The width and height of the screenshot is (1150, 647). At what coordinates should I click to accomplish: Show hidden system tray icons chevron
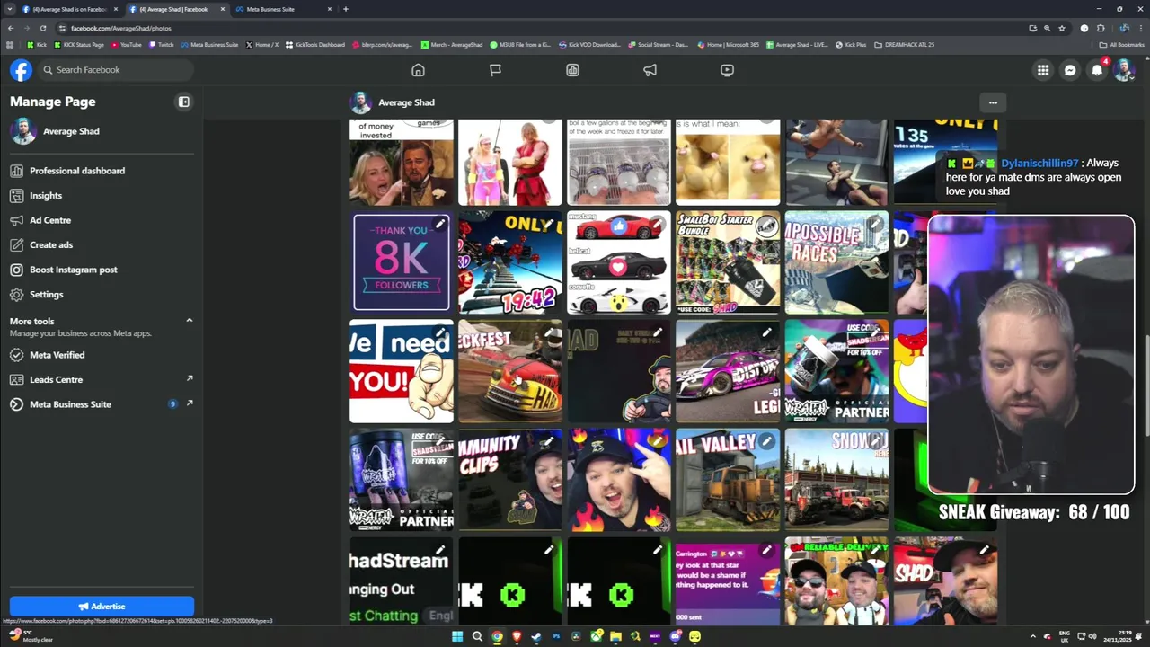tap(1033, 636)
